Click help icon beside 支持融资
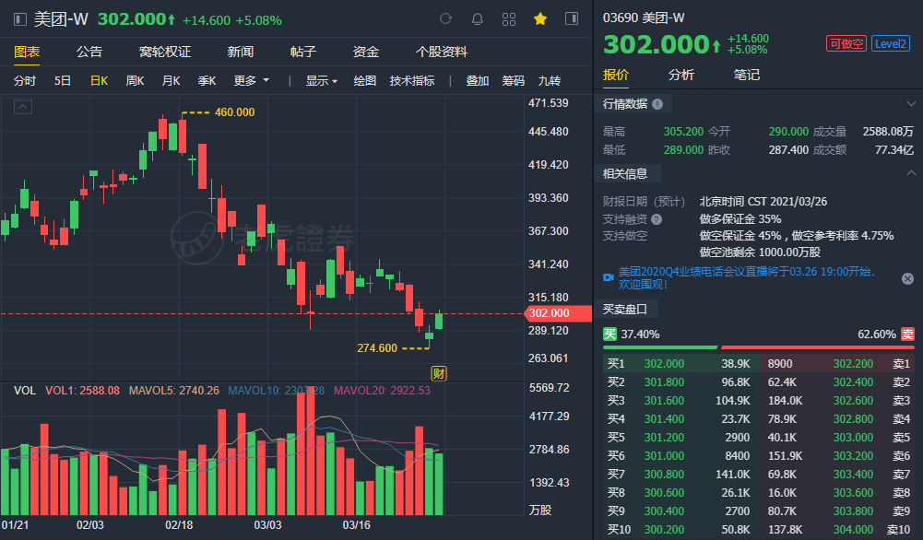The image size is (923, 540). coord(657,219)
